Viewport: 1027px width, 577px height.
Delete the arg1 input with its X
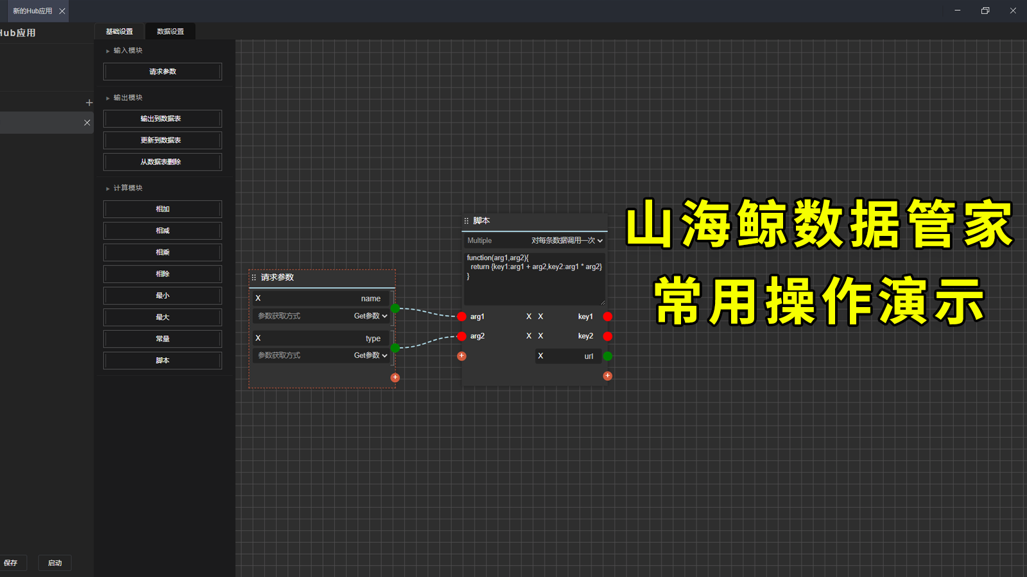point(529,317)
